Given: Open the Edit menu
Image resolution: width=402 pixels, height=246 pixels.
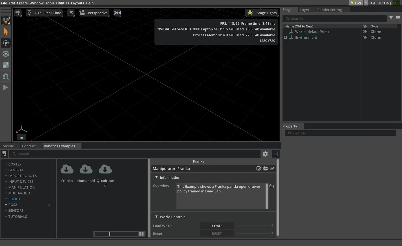Looking at the screenshot, I should coord(12,3).
